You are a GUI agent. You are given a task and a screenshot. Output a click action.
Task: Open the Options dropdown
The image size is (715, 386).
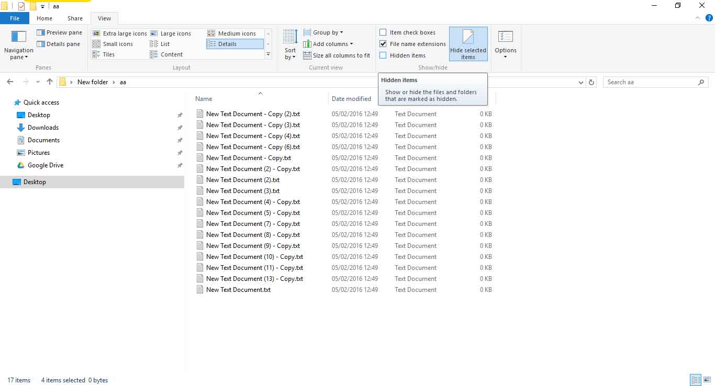click(x=505, y=44)
